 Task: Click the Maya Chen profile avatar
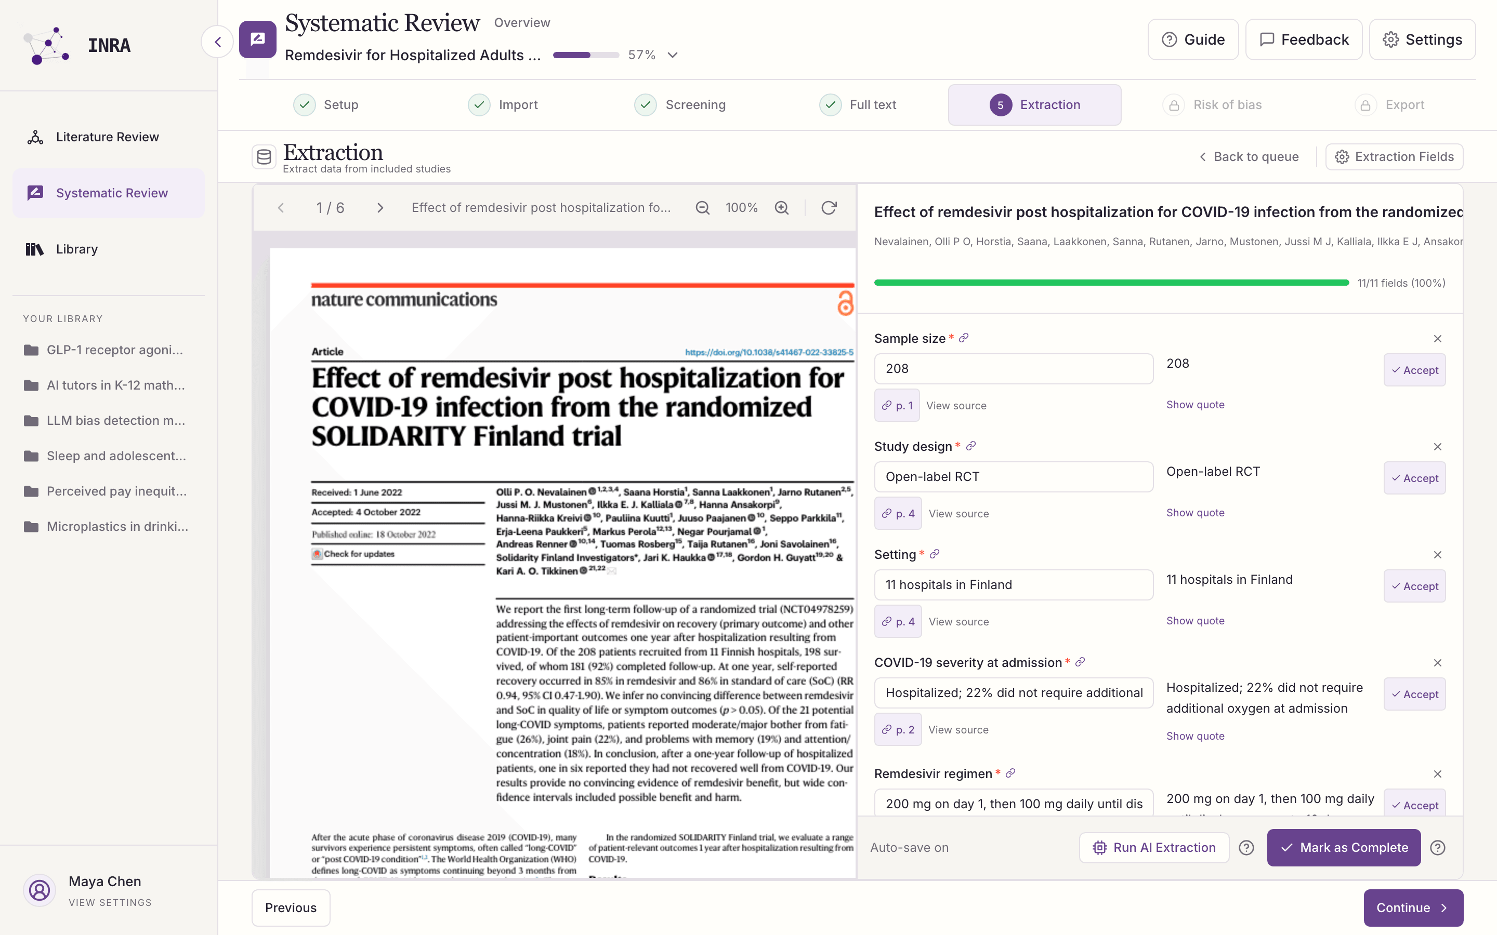click(x=40, y=890)
